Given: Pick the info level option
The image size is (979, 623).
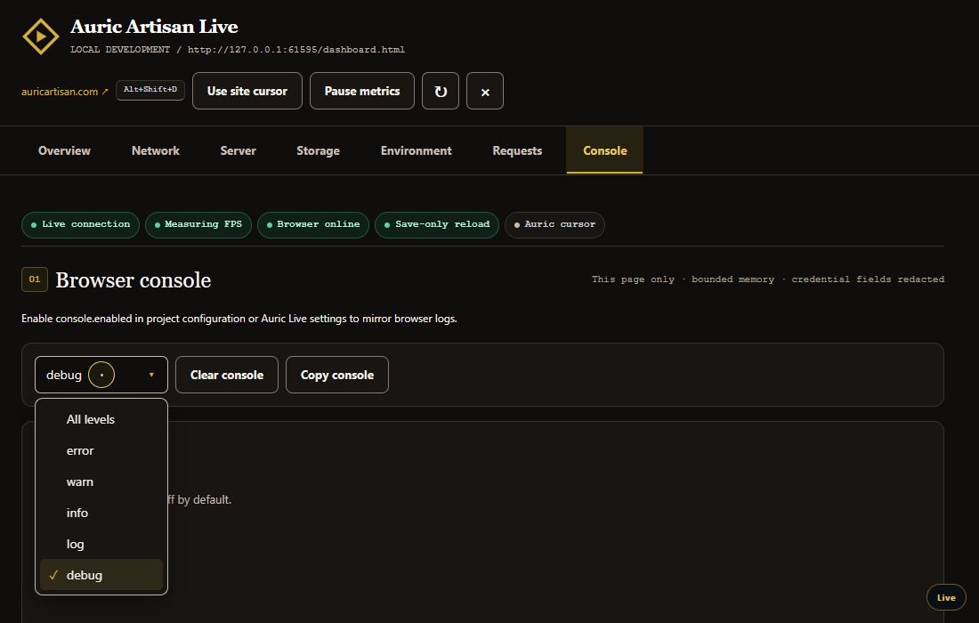Looking at the screenshot, I should (x=101, y=513).
